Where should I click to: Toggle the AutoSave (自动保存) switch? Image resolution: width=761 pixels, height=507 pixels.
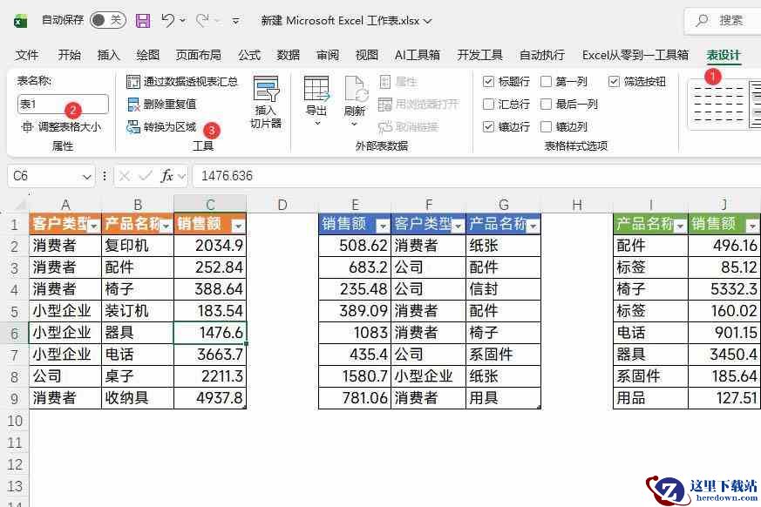[107, 20]
